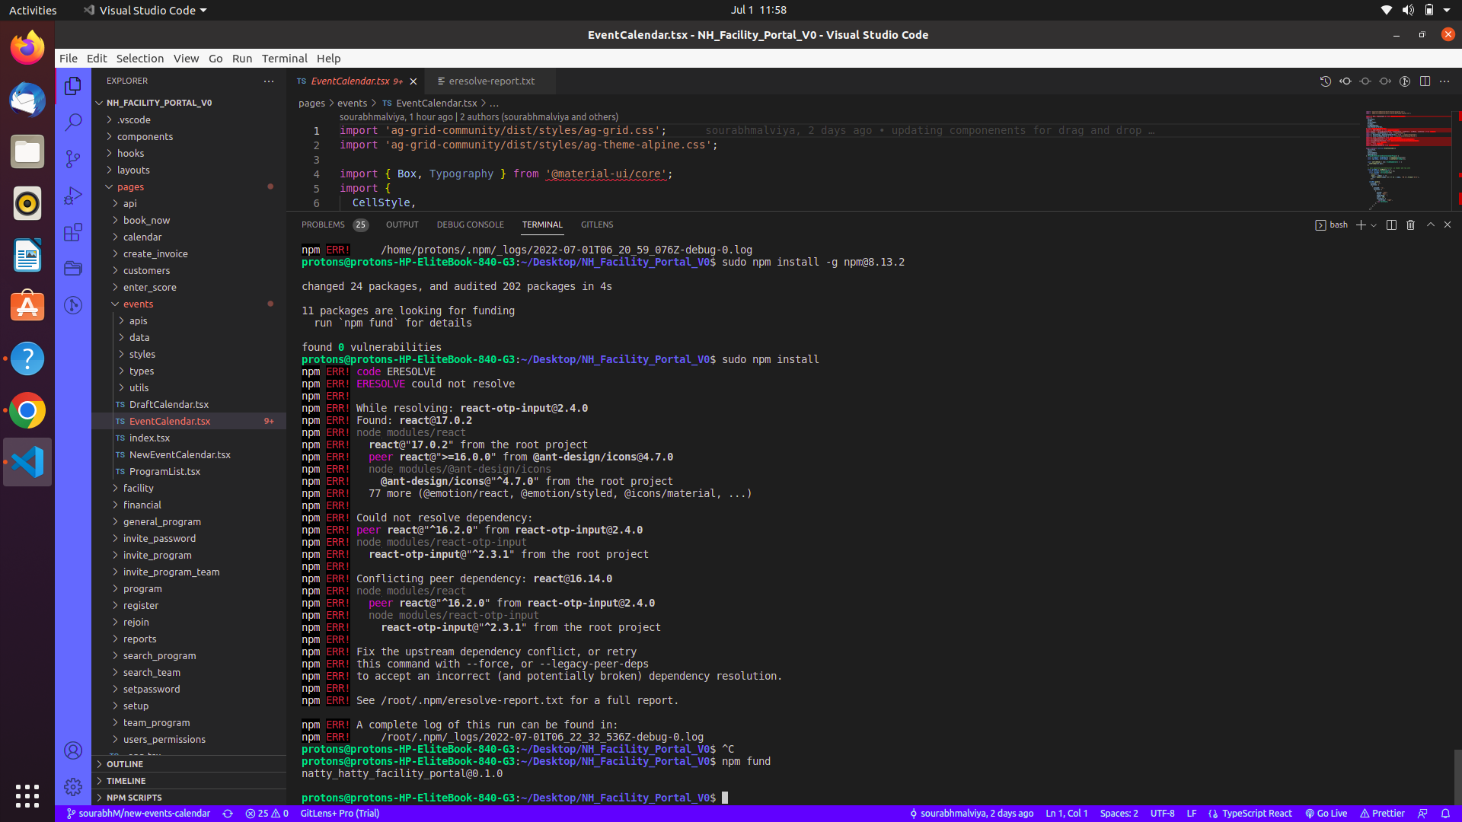Viewport: 1462px width, 822px height.
Task: Close the terminal panel
Action: (x=1448, y=225)
